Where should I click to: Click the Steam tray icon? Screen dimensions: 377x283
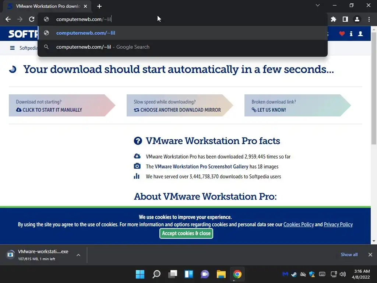pyautogui.click(x=294, y=274)
